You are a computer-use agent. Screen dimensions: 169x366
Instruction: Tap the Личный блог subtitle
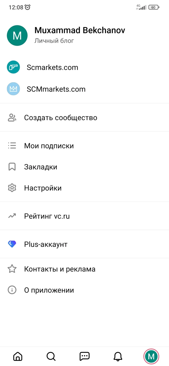click(54, 41)
